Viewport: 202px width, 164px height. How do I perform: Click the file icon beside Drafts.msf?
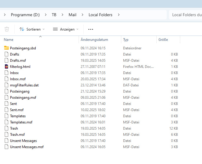pos(6,61)
